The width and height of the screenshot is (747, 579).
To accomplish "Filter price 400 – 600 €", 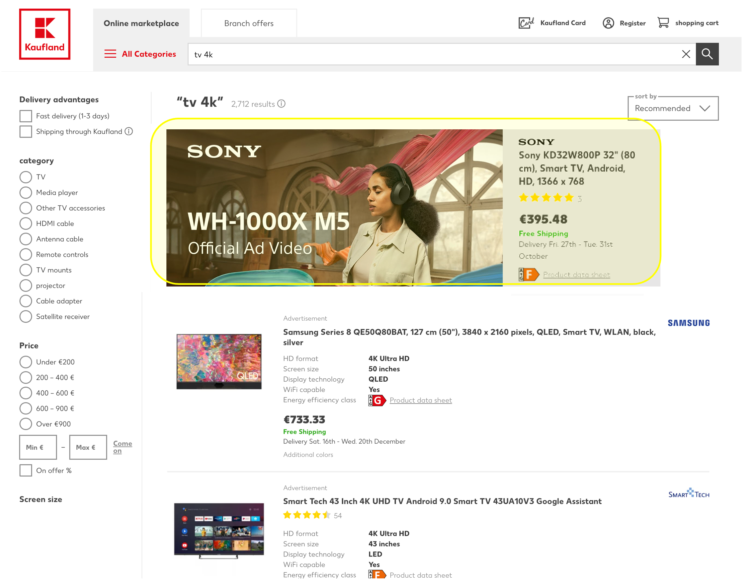I will 26,394.
